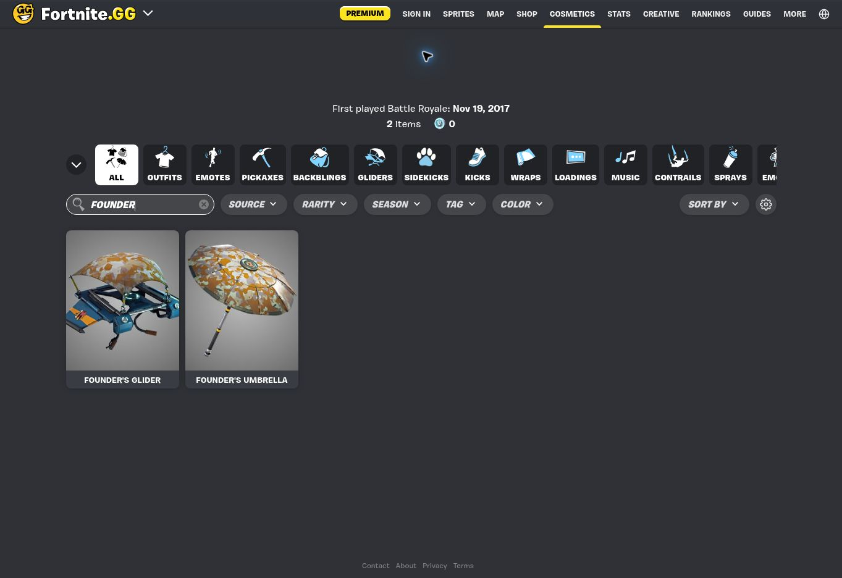Open the Rarity filter dropdown
This screenshot has height=578, width=842.
point(326,204)
